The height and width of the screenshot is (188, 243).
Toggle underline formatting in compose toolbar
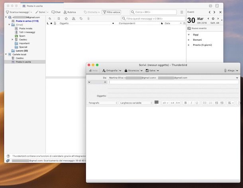point(197,103)
